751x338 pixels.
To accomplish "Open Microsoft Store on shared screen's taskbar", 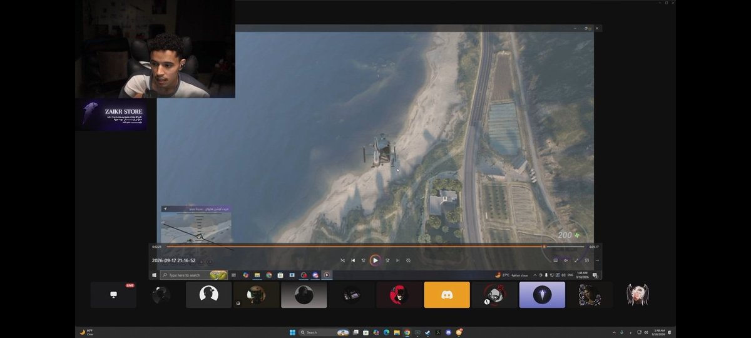I will (280, 275).
